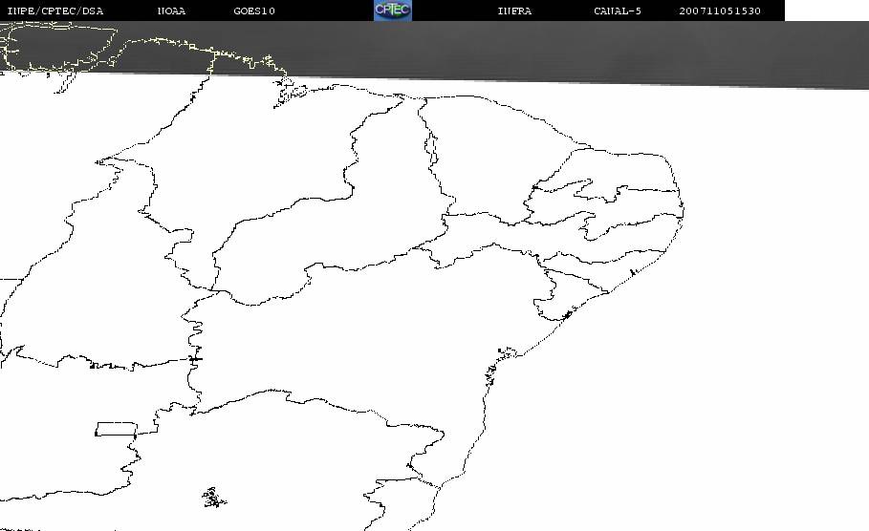Select the NOAA label in the header

pyautogui.click(x=171, y=11)
